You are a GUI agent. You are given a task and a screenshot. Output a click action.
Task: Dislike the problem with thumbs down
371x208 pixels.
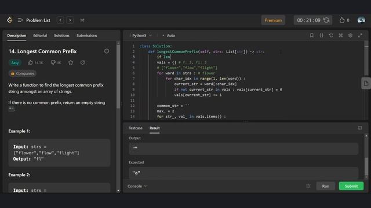point(53,62)
